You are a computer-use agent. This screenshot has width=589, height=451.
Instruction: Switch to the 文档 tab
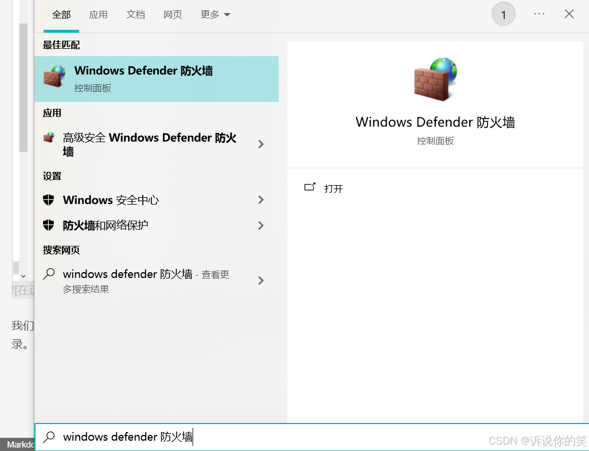pyautogui.click(x=135, y=15)
